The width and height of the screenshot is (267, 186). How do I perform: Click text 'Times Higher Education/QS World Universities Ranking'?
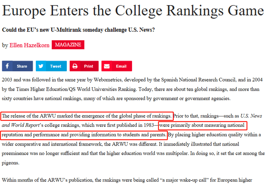[76, 89]
